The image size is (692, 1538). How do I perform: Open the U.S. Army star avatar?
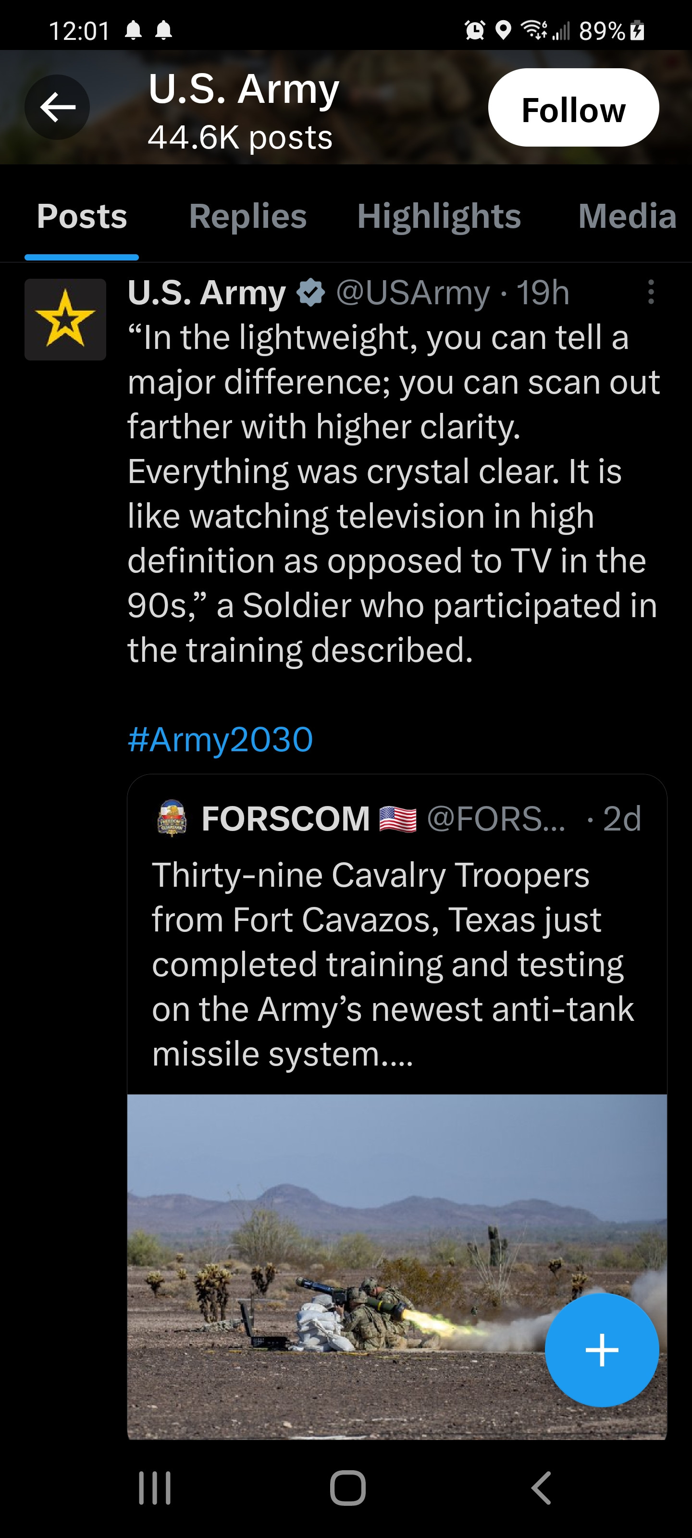click(65, 320)
